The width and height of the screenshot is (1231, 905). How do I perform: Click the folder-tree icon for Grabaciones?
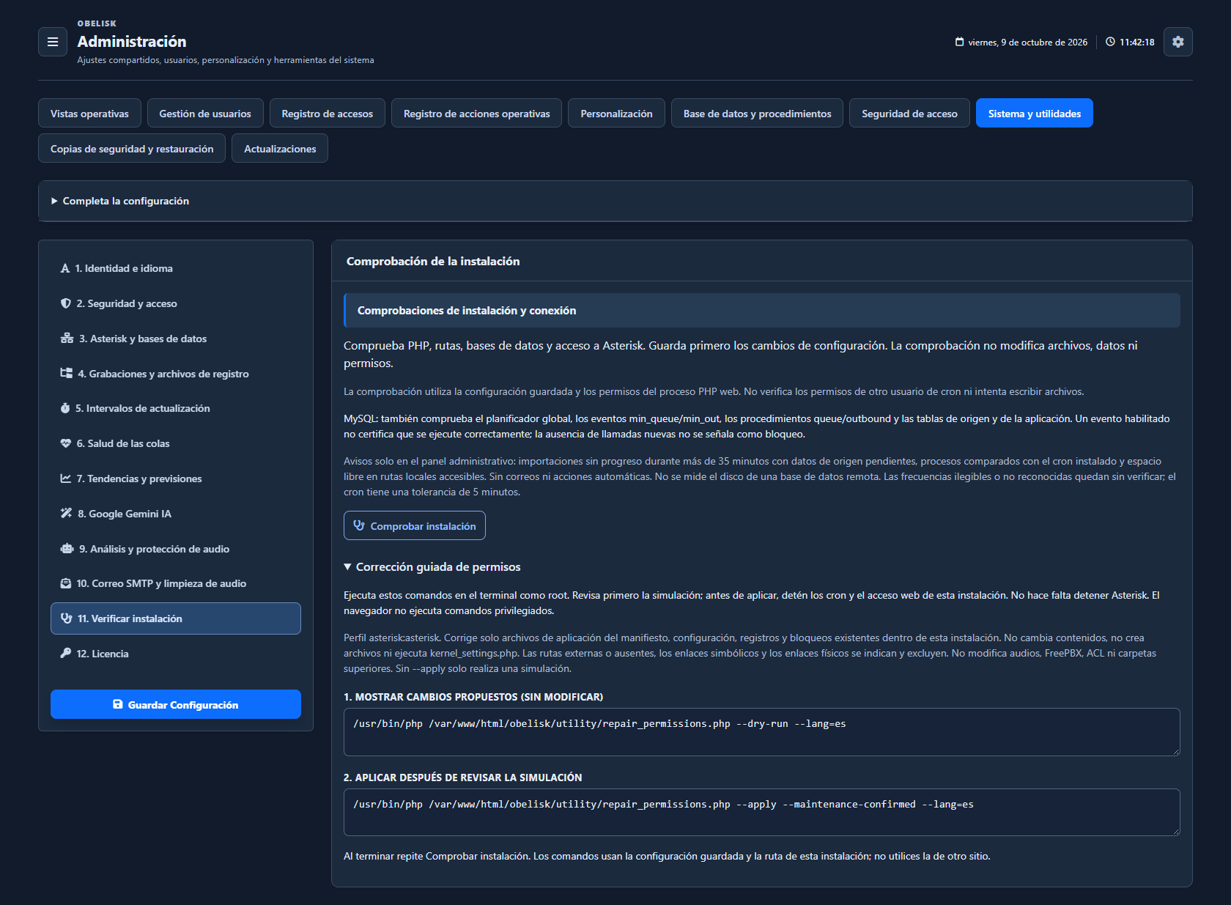(67, 374)
